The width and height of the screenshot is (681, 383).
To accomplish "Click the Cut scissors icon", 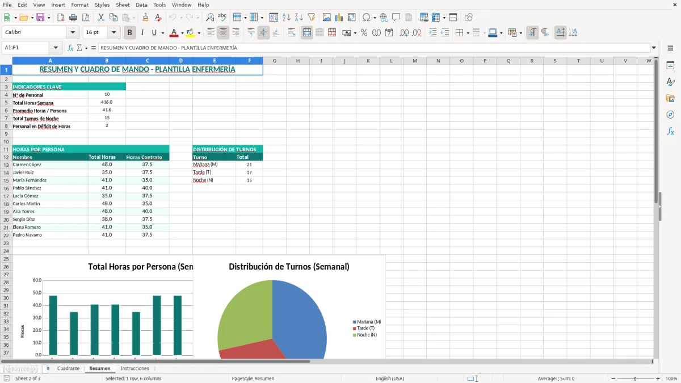I will click(101, 18).
